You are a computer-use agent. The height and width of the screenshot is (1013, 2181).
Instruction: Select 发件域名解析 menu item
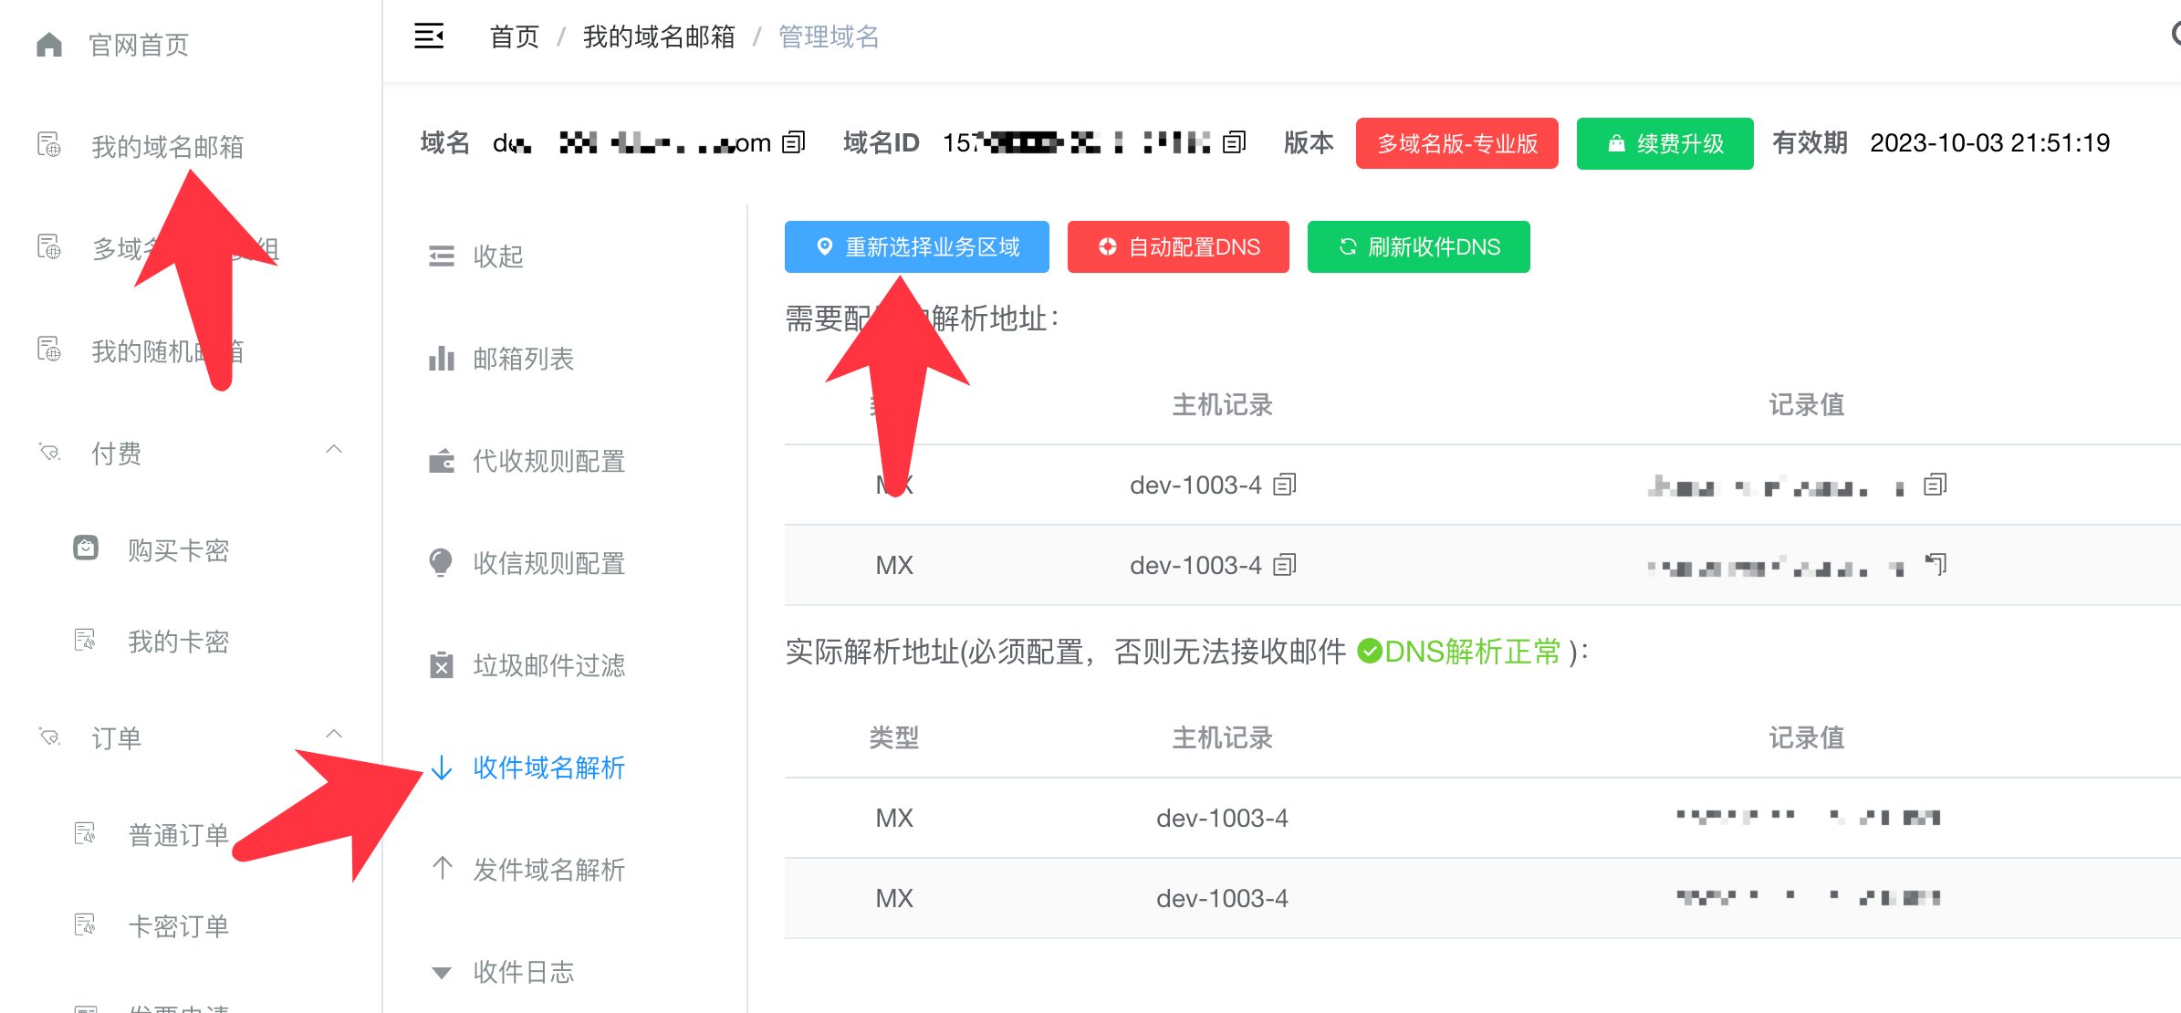549,871
